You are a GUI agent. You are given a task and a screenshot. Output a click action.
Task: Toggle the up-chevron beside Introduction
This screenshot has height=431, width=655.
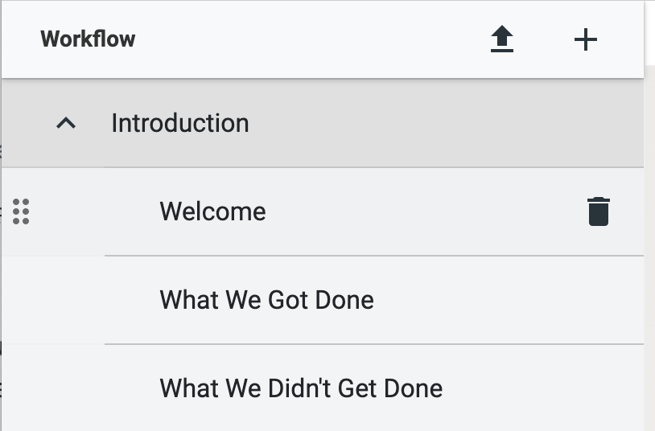(66, 124)
